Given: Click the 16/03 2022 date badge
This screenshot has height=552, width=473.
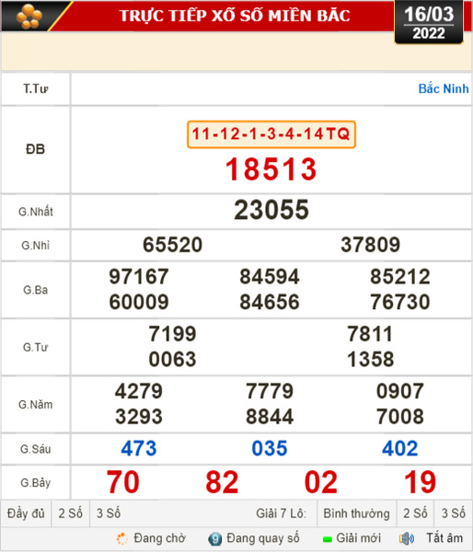Looking at the screenshot, I should coord(429,23).
